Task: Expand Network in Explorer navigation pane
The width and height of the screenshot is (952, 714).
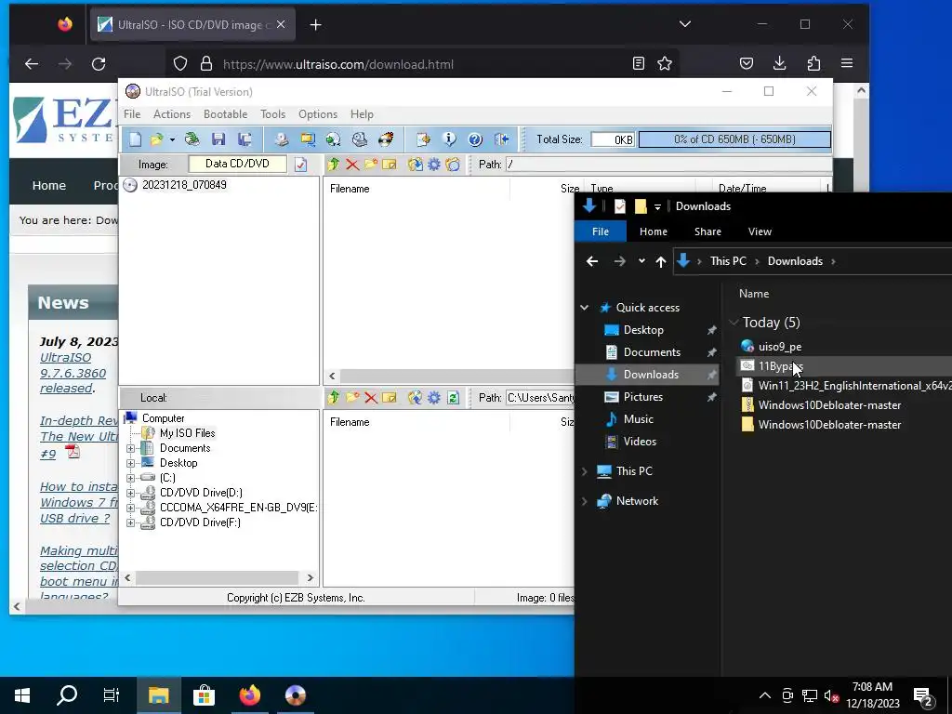Action: [x=584, y=501]
